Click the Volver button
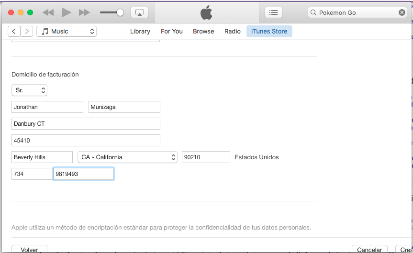 click(x=29, y=249)
